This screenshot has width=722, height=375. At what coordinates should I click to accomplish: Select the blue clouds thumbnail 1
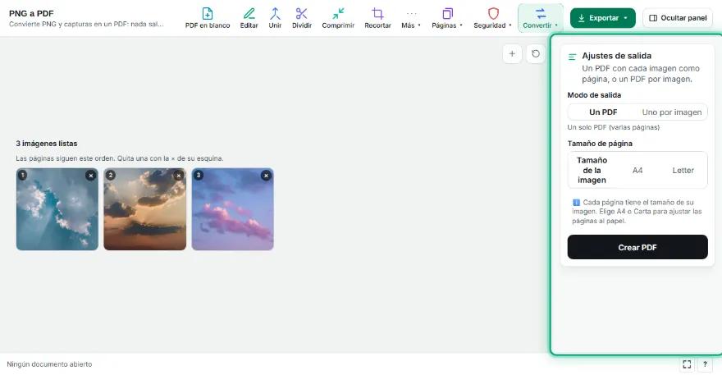point(57,209)
